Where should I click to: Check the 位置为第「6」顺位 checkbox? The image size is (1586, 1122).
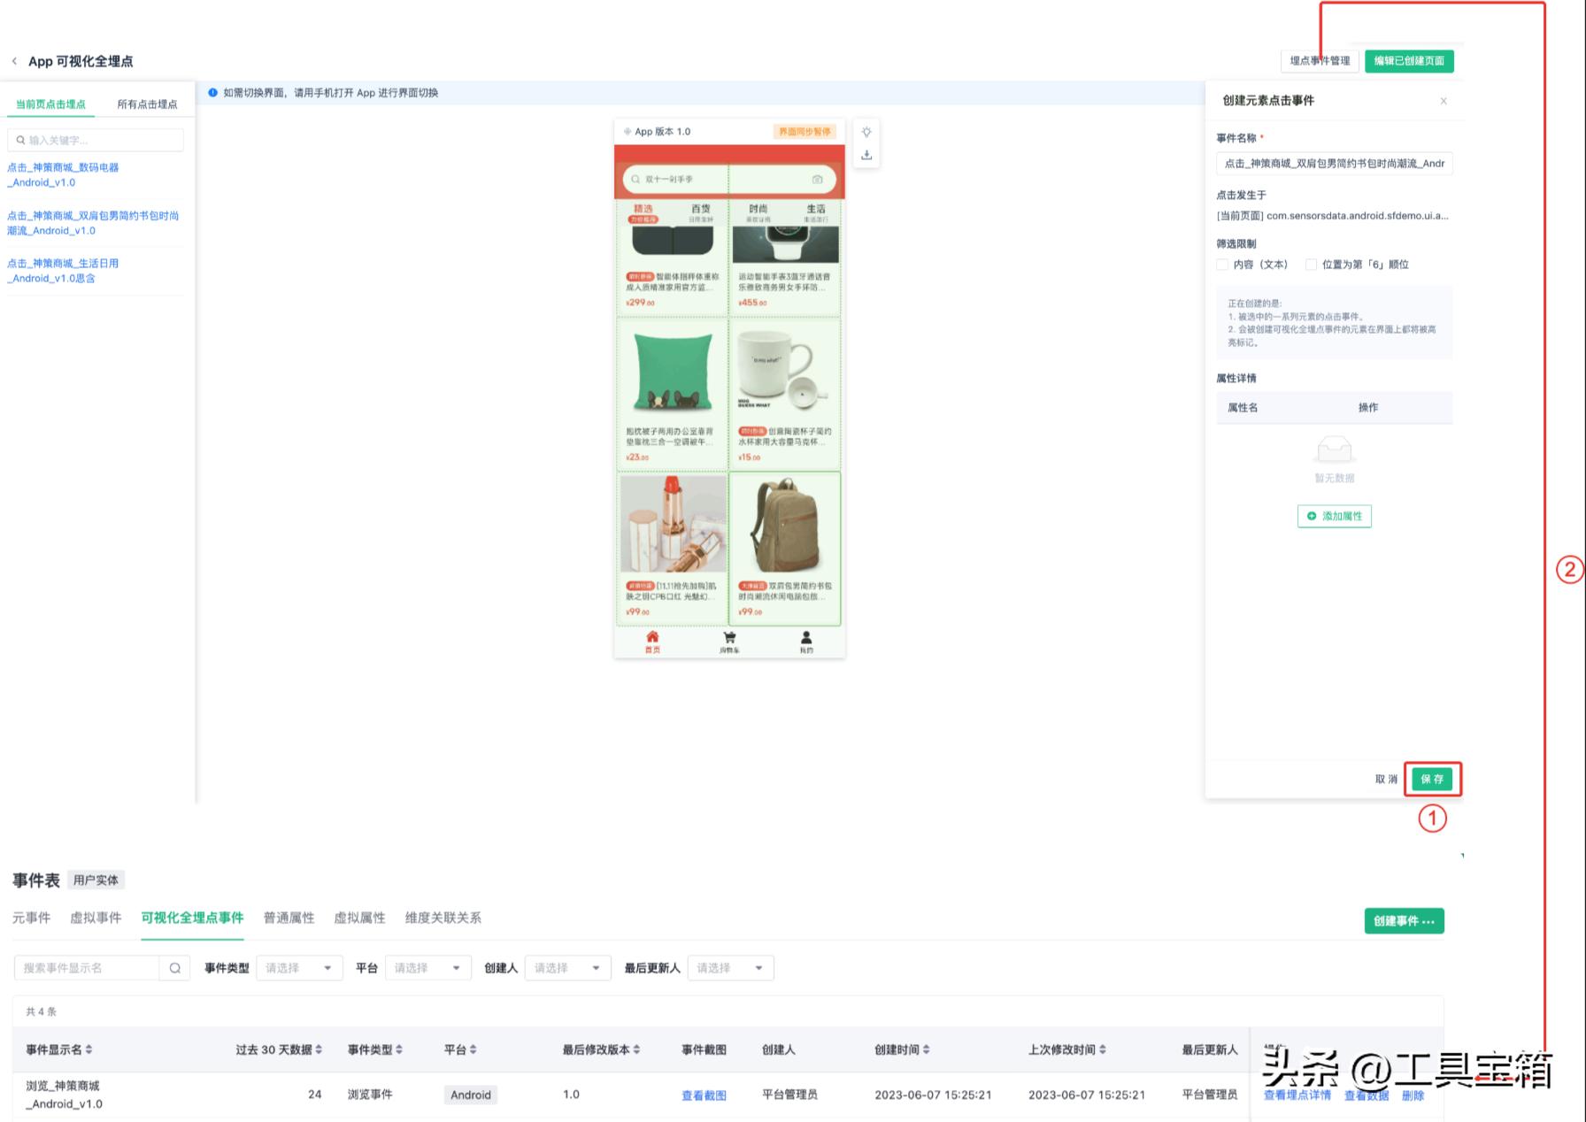(1310, 264)
